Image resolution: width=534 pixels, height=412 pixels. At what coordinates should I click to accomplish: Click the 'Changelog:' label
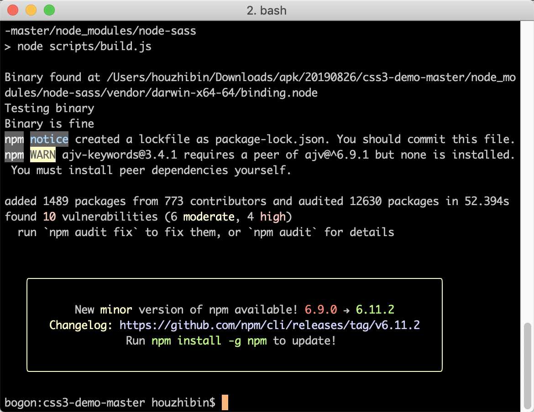coord(81,325)
